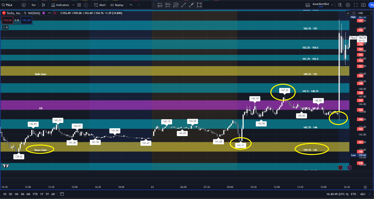The image size is (374, 199).
Task: Add a symbol with the plus icon
Action: coord(24,5)
